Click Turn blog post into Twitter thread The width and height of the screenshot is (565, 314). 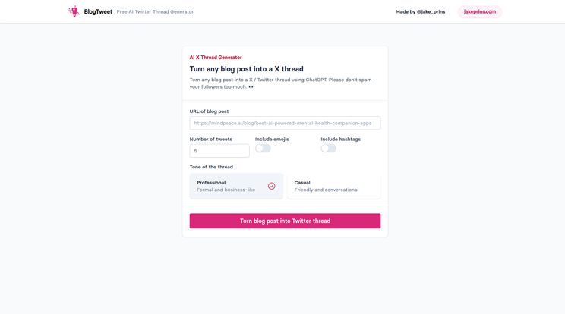click(285, 221)
